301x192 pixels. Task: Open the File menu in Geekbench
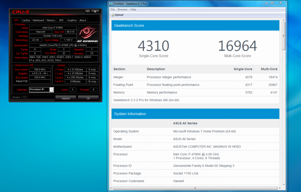(113, 9)
